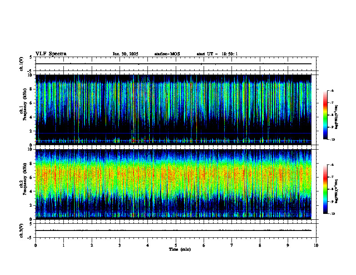Select the "Jan. 30, 2025" date label

pyautogui.click(x=125, y=54)
